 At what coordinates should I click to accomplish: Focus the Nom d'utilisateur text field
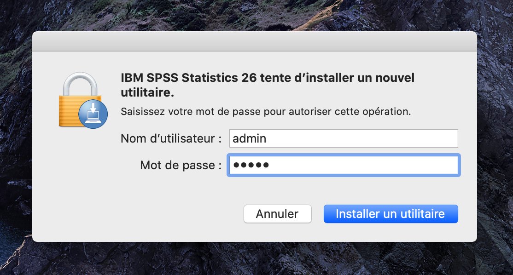343,138
